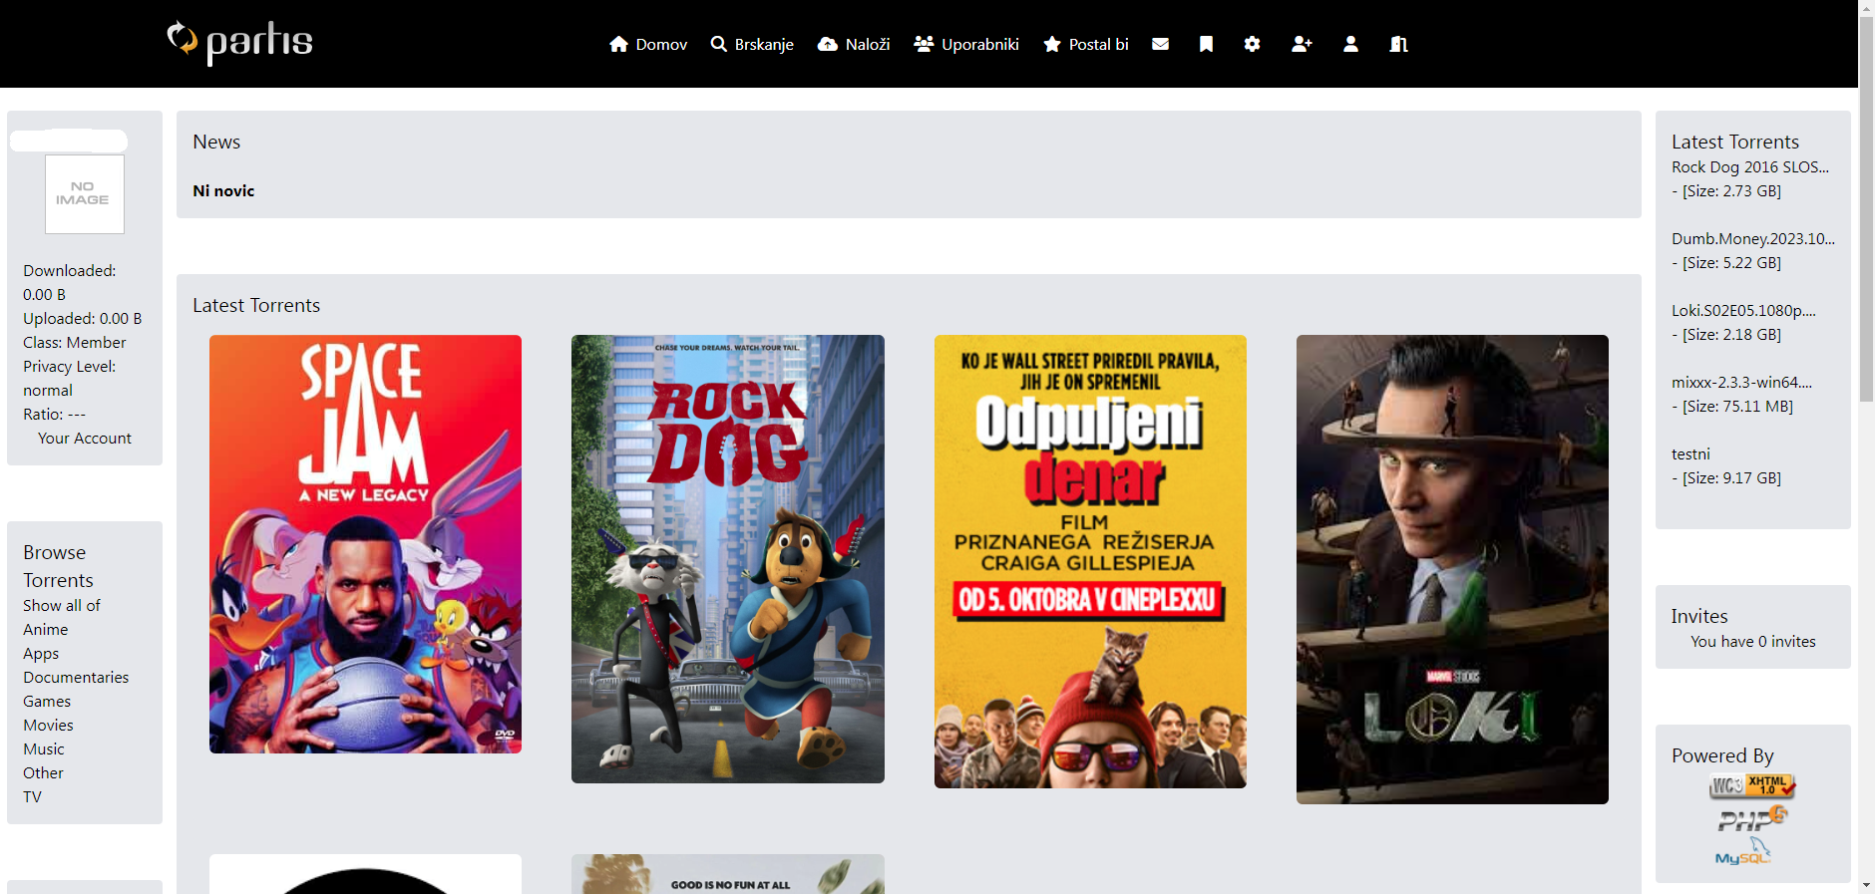1875x894 pixels.
Task: Browse the Movies category
Action: (x=48, y=725)
